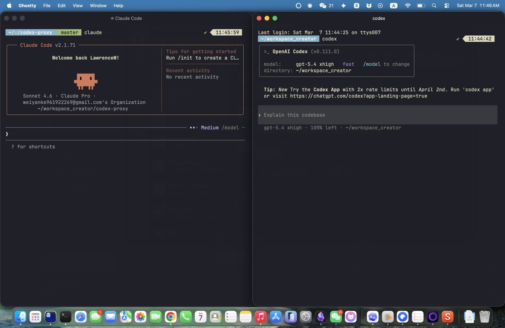Click the Claude Code window title
This screenshot has height=328, width=505.
pyautogui.click(x=126, y=19)
